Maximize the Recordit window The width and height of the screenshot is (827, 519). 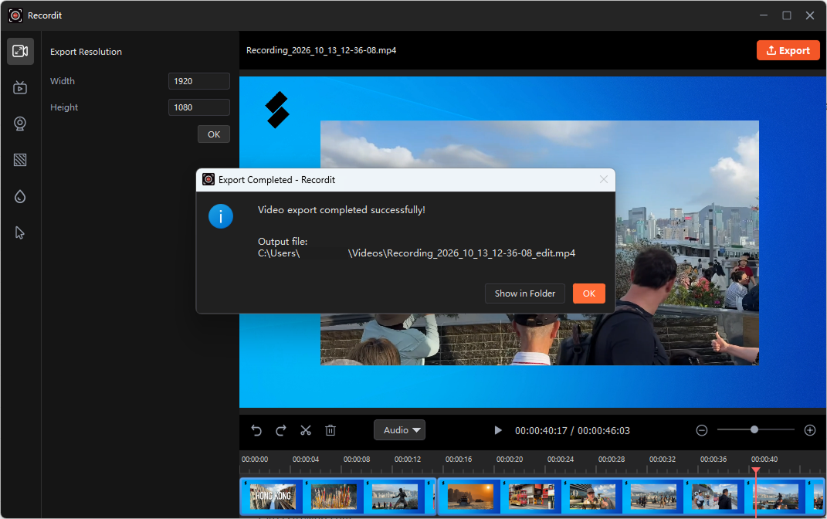[x=786, y=15]
